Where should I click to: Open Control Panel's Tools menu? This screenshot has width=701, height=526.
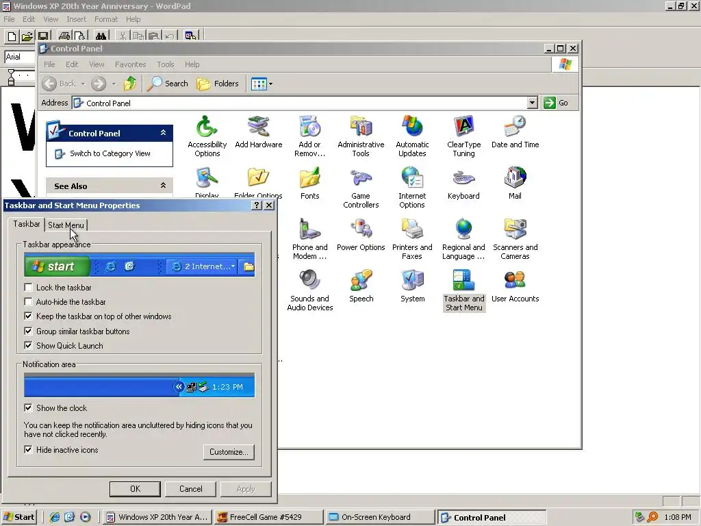(166, 64)
